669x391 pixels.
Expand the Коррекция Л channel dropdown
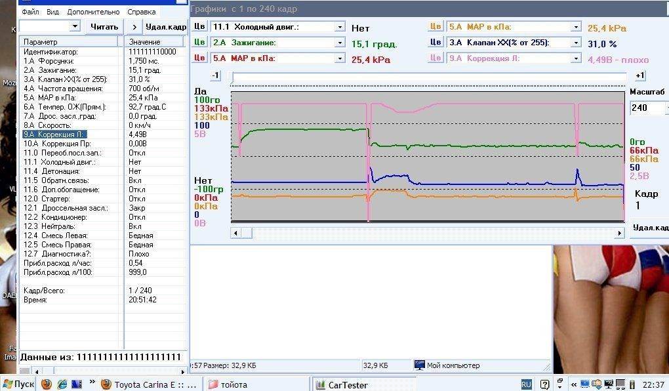point(575,58)
